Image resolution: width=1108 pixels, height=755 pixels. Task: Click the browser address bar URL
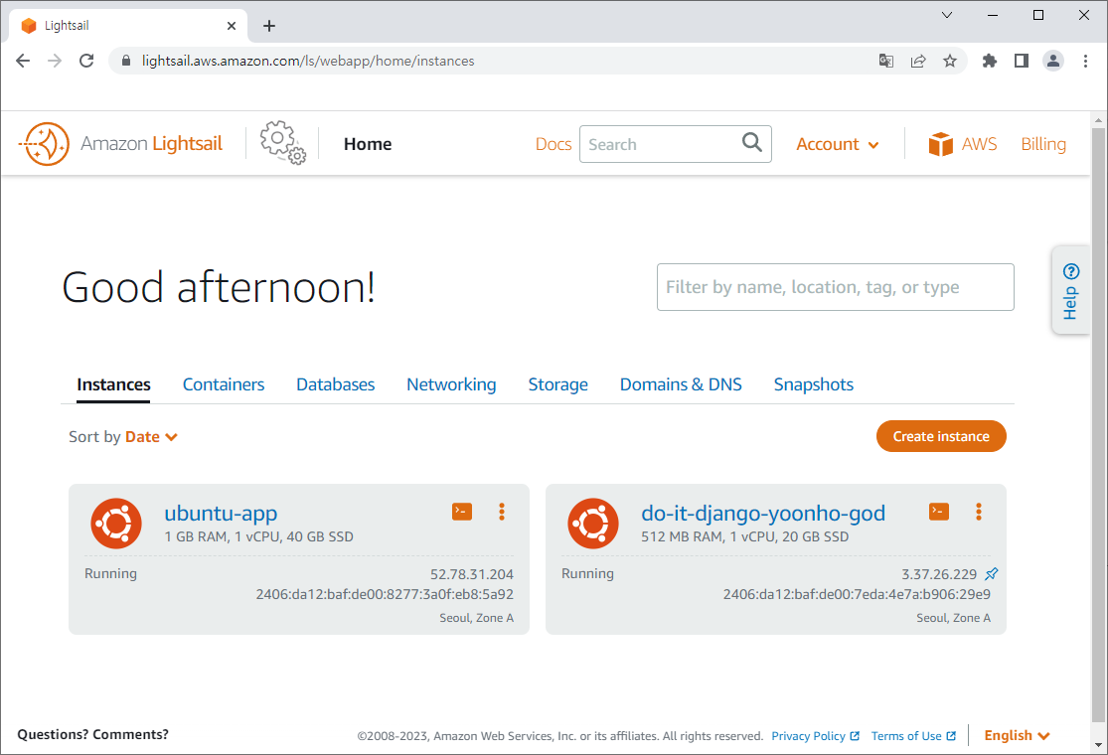tap(307, 61)
